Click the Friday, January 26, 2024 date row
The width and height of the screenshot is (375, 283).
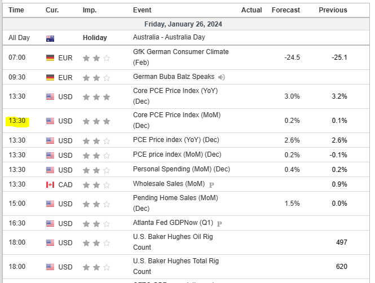[x=186, y=24]
